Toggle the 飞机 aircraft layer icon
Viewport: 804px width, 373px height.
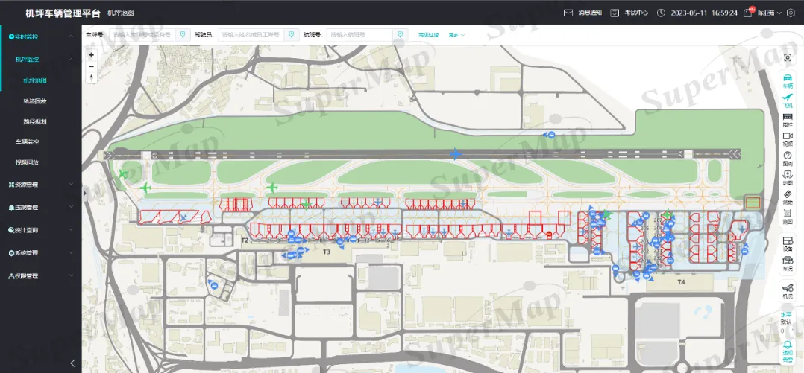pos(788,98)
